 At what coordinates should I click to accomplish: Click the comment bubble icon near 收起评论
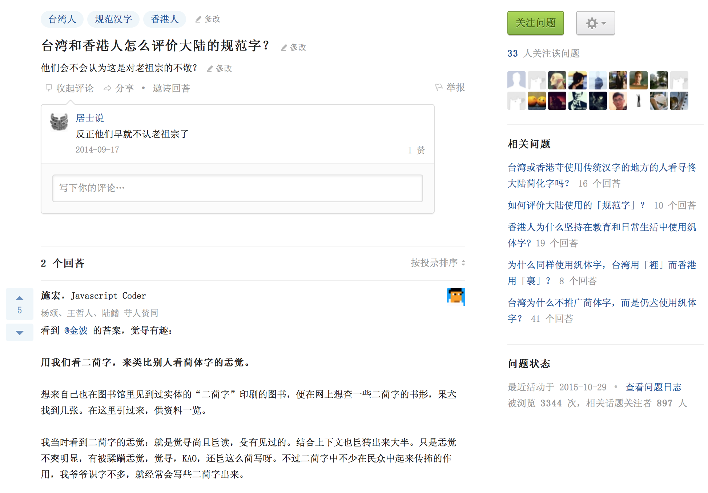[x=48, y=88]
